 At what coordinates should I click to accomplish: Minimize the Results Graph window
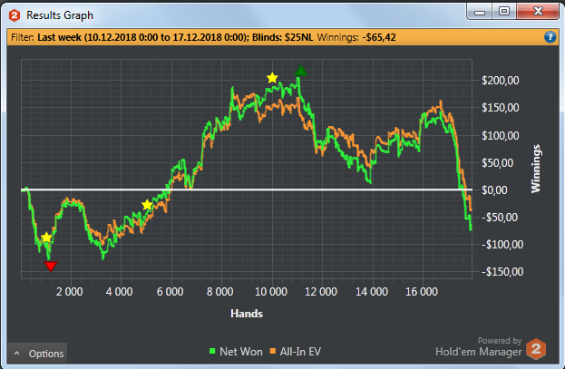pos(480,12)
